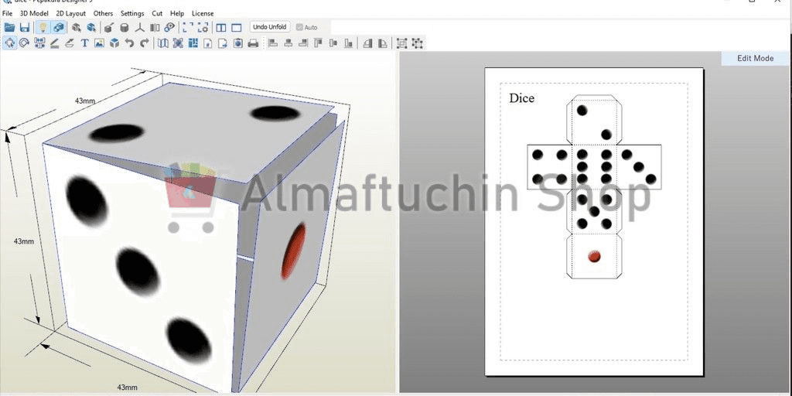Select the edge color pencil tool

55,43
